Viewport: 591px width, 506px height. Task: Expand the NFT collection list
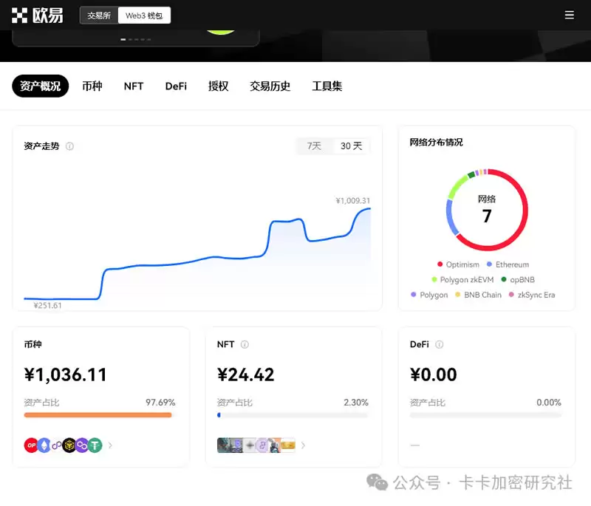click(x=303, y=445)
